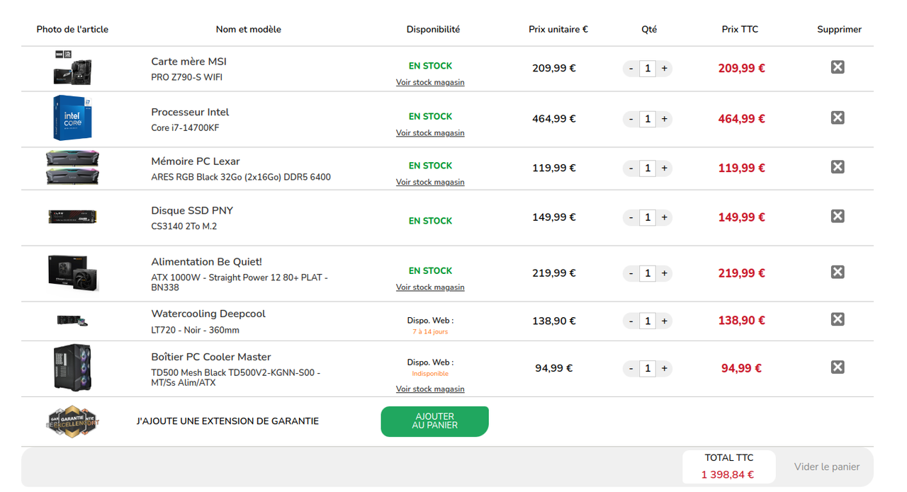
Task: Click the warranty extension Garantie Excellence badge
Action: [72, 421]
